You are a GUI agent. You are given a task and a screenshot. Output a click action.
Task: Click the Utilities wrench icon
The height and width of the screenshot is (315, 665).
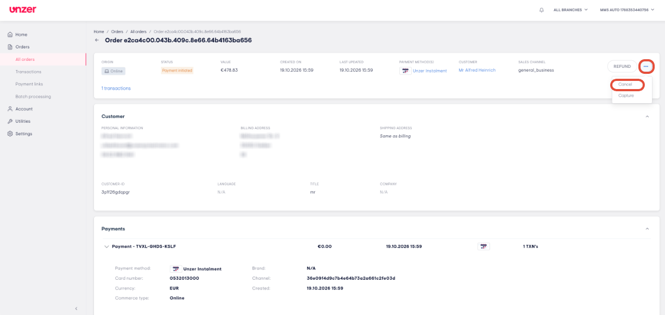tap(10, 121)
